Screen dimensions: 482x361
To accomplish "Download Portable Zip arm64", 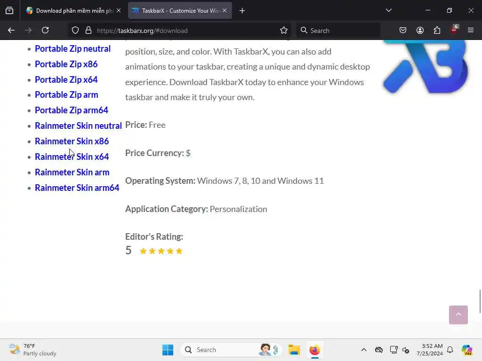I will (x=72, y=110).
